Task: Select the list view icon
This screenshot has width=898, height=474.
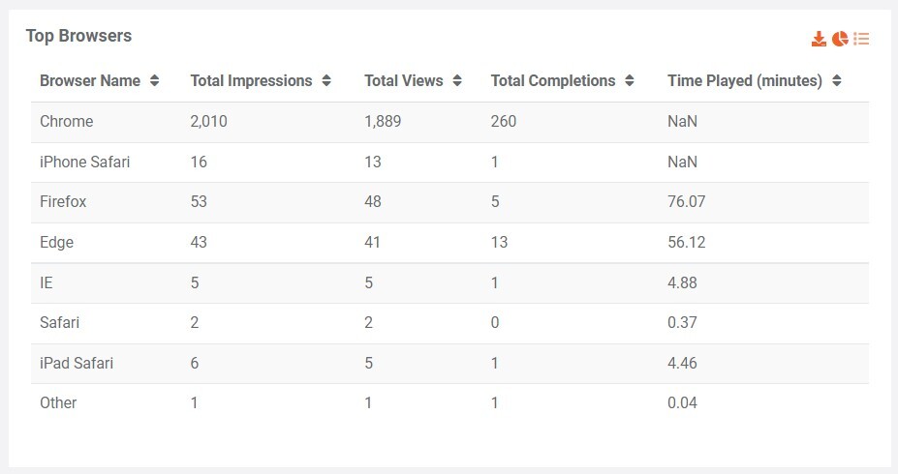Action: tap(861, 39)
